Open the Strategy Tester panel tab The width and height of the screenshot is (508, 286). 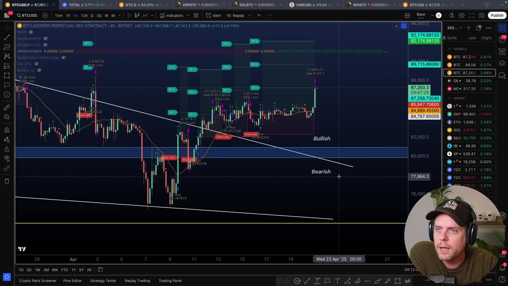[x=103, y=281]
